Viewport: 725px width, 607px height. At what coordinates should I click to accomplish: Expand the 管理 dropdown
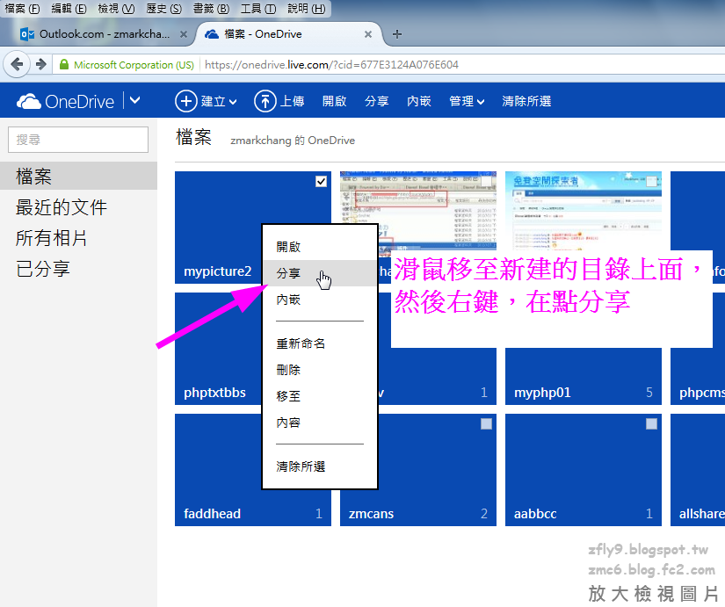click(x=467, y=101)
